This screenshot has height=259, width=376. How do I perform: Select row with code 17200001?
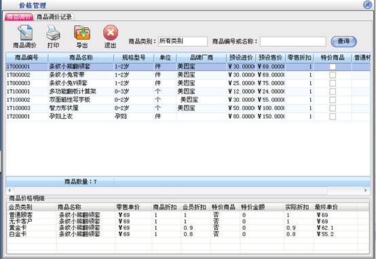click(188, 117)
